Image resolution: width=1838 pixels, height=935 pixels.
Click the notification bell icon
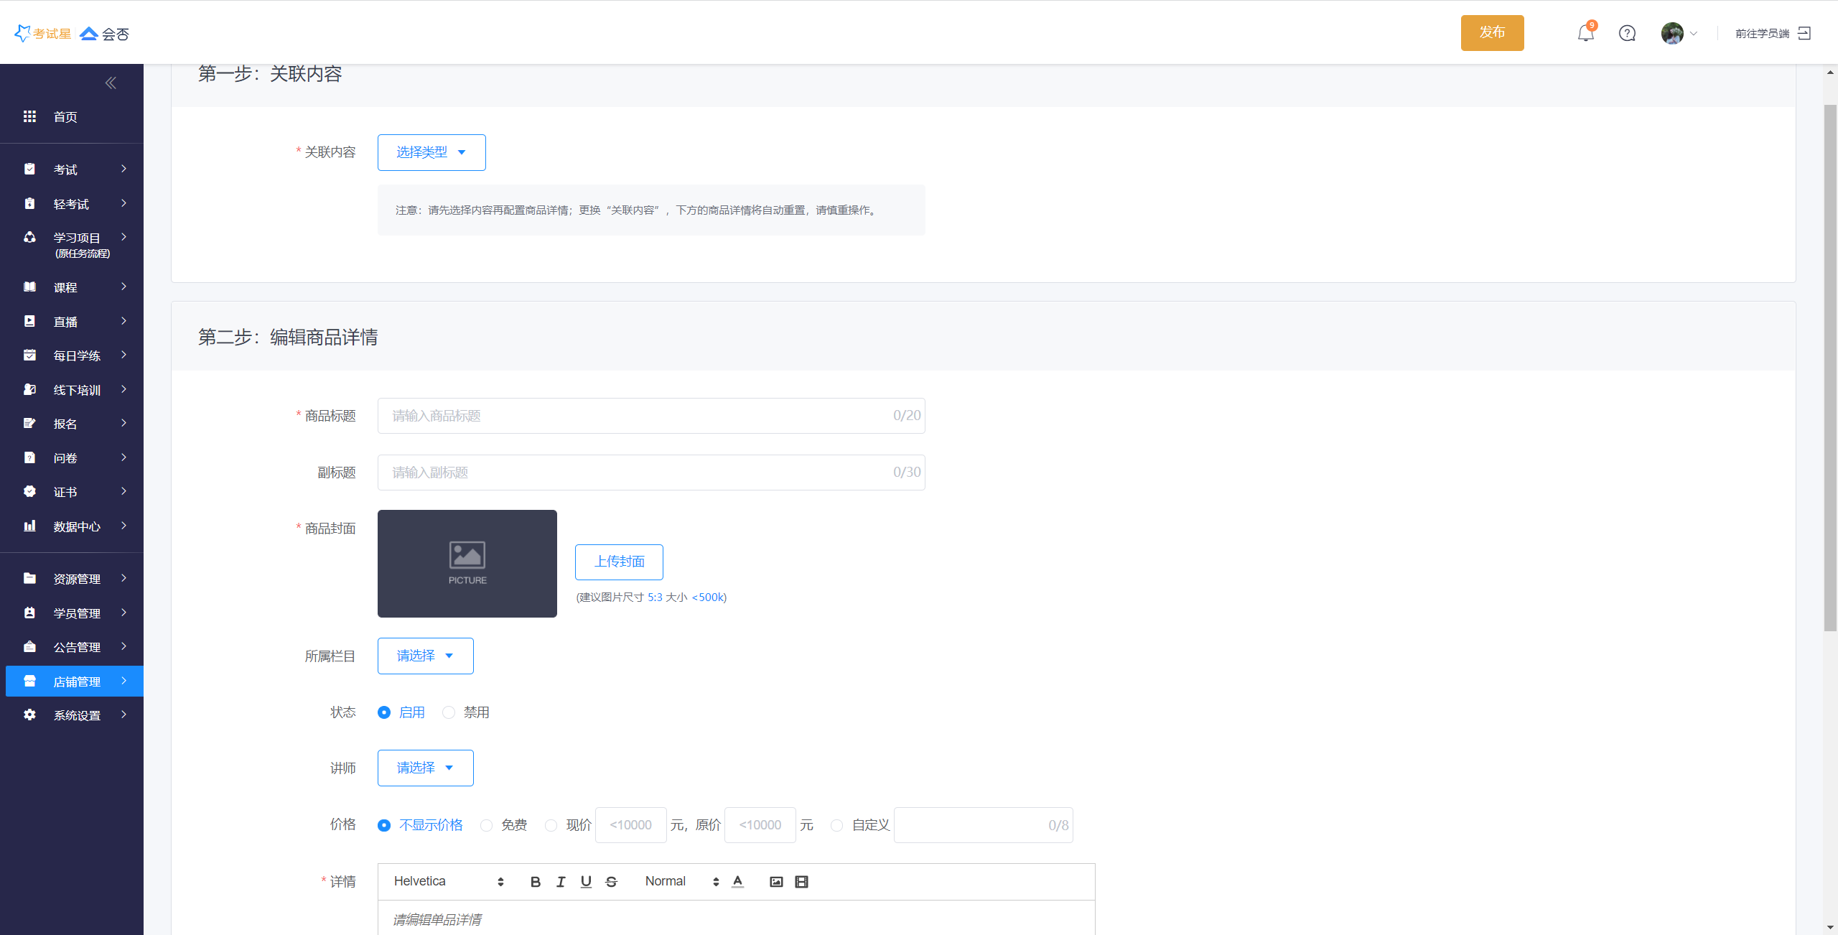click(x=1585, y=34)
